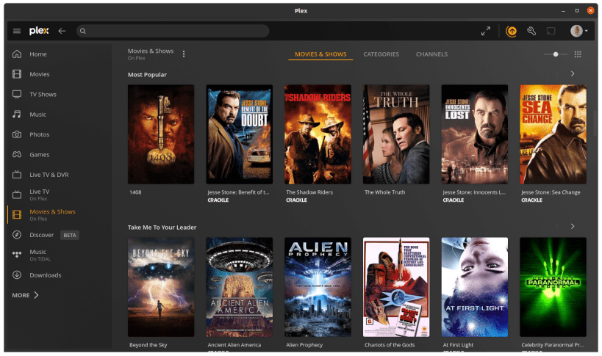
Task: Click the Games controller icon
Action: coord(17,154)
